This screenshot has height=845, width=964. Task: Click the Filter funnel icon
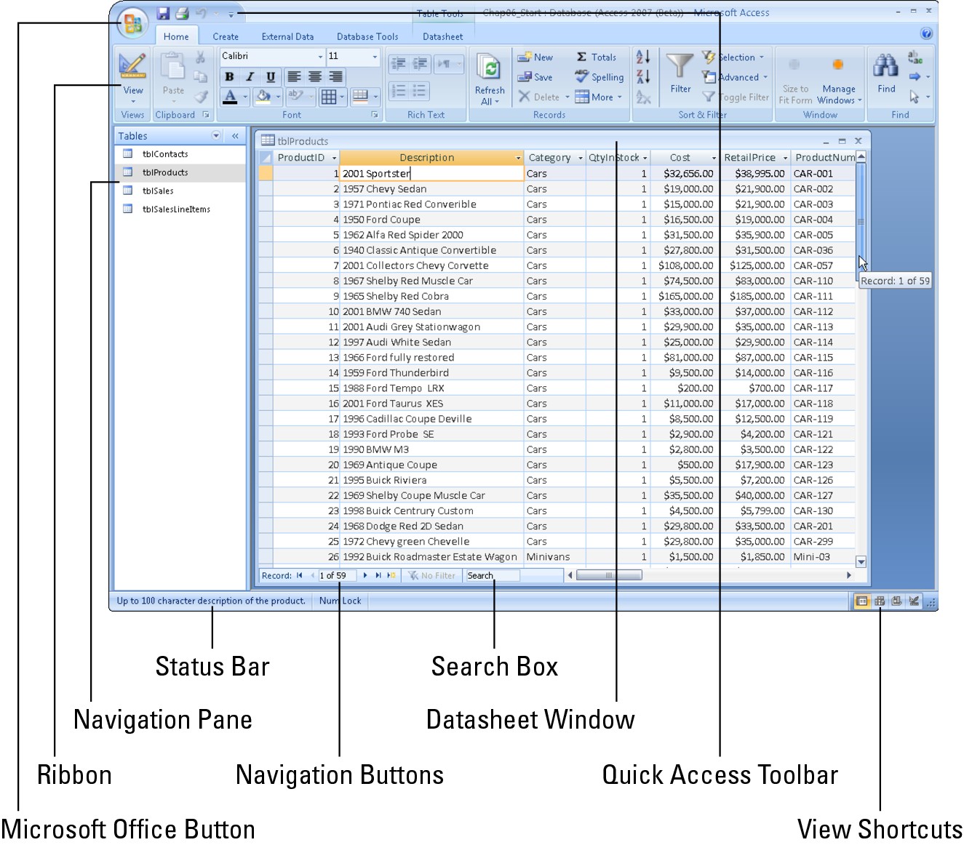click(x=680, y=66)
